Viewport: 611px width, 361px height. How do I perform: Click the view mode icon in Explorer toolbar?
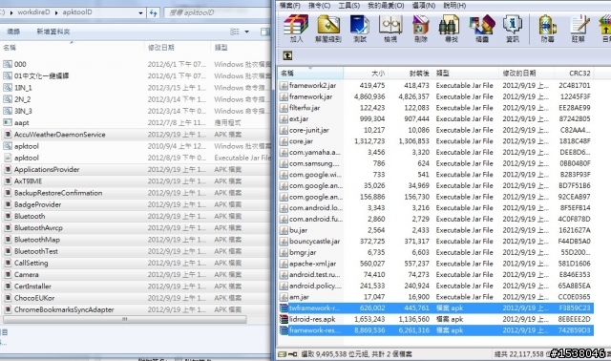coord(235,32)
